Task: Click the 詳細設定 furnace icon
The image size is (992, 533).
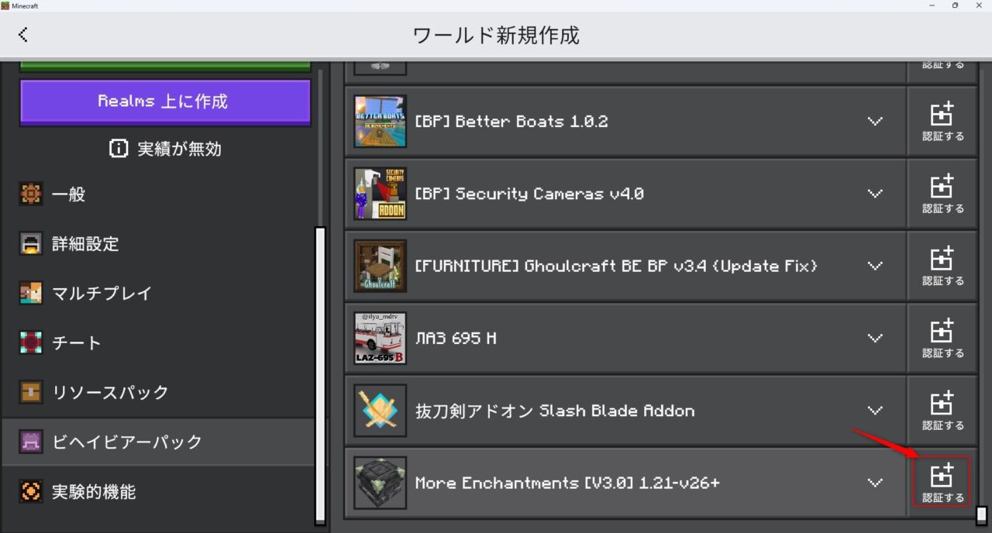Action: pos(31,244)
